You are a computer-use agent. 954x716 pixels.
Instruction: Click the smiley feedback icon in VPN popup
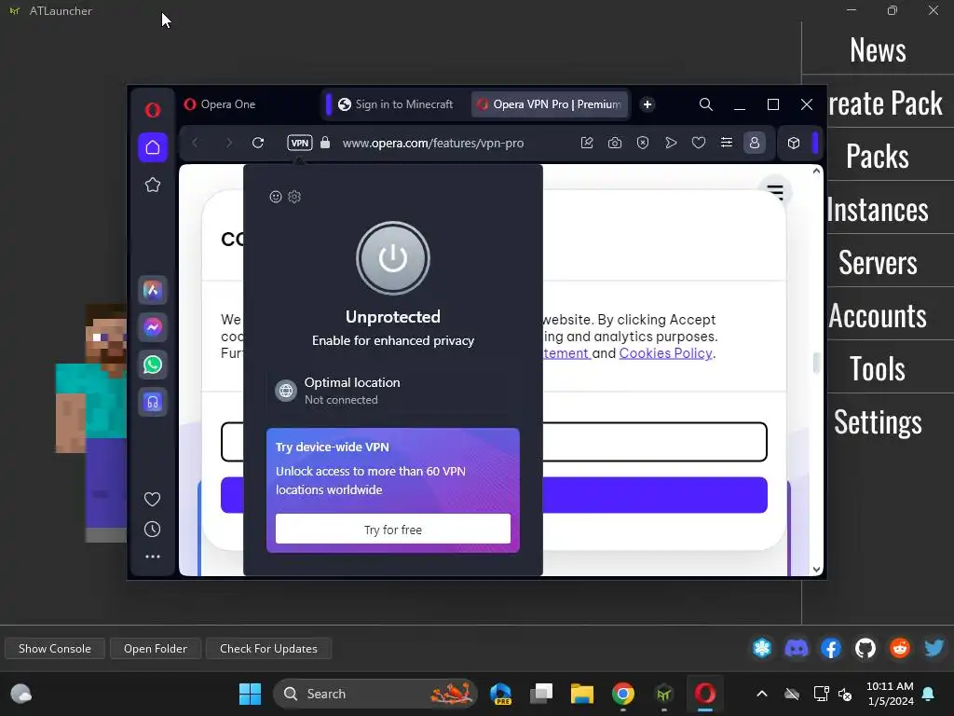[276, 197]
